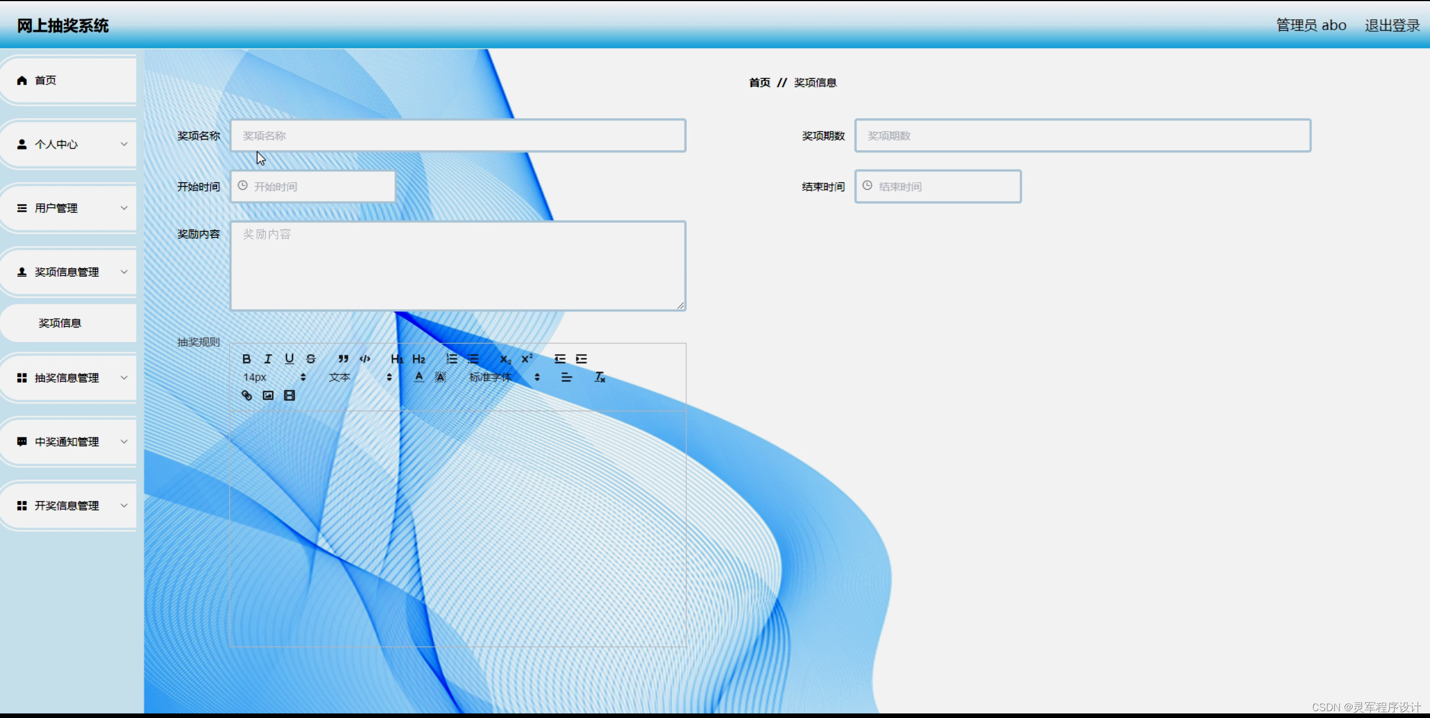Insert a hyperlink in editor
1430x718 pixels.
point(246,395)
